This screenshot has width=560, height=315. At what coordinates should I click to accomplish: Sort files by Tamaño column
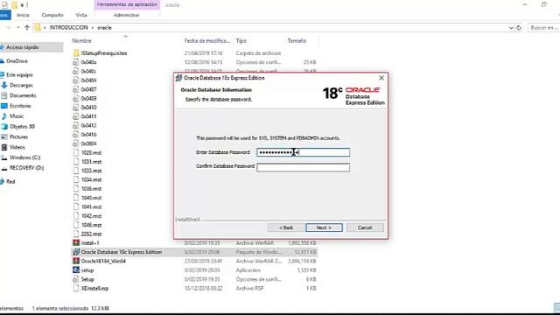(x=297, y=41)
